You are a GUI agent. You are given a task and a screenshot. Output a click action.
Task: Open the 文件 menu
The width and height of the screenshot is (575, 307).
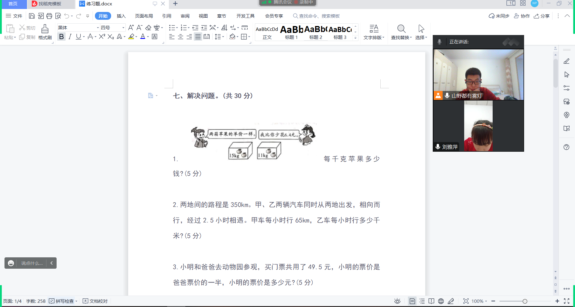click(14, 16)
